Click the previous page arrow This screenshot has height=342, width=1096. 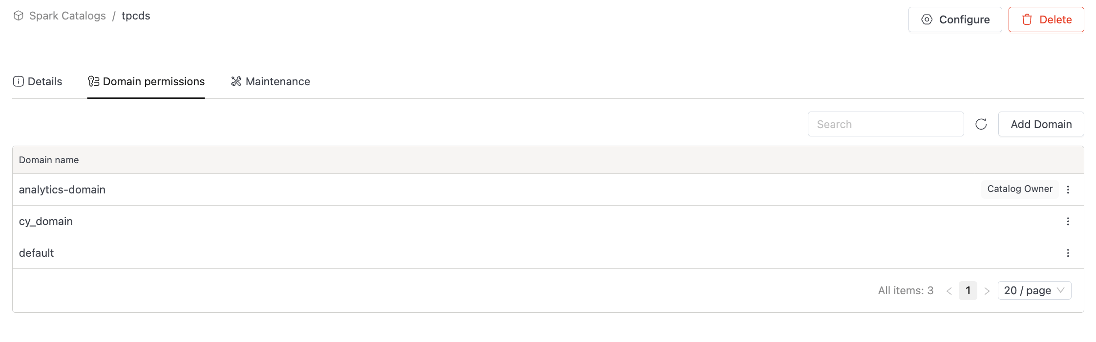pyautogui.click(x=949, y=290)
